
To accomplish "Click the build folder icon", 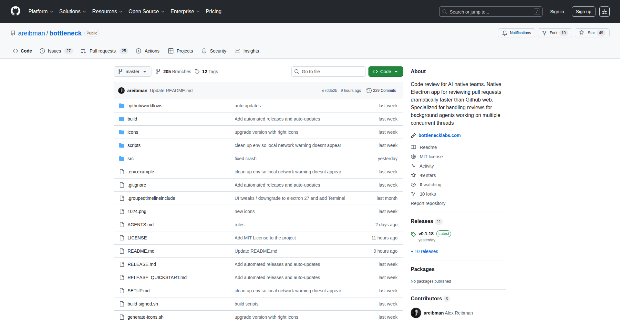I will [122, 119].
